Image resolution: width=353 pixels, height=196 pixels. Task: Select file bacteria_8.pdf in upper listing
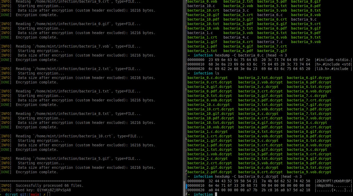tap(306, 6)
